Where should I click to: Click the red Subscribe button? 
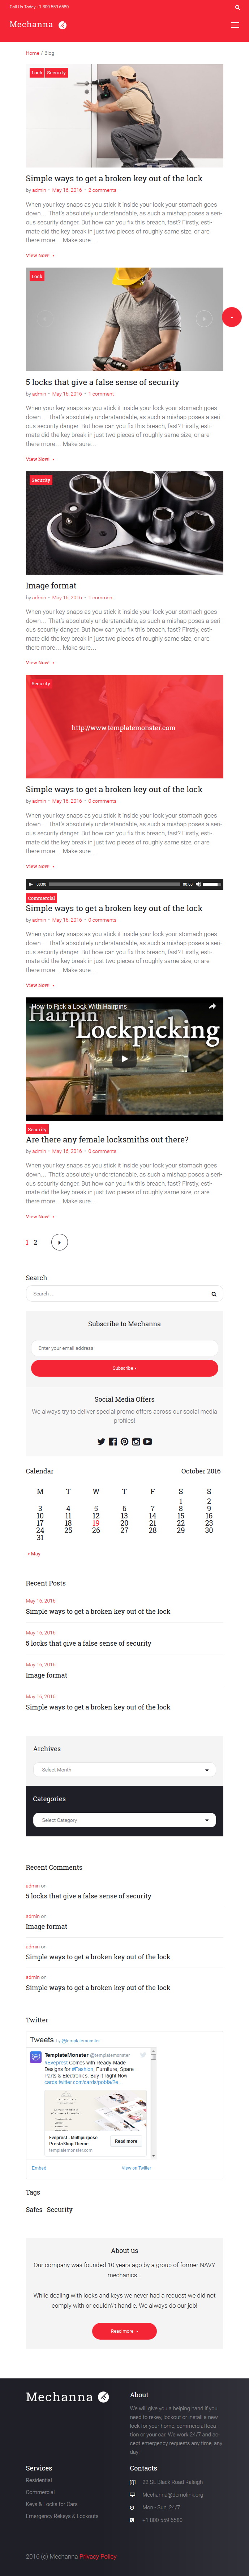coord(124,1368)
